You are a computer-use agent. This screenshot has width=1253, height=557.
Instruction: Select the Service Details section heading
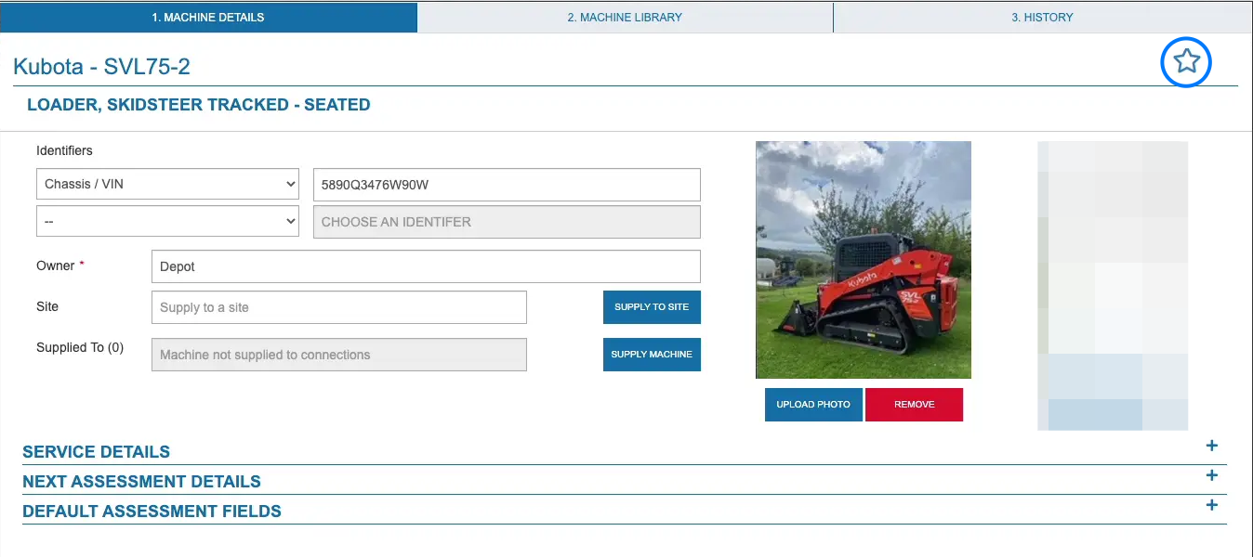(x=97, y=452)
